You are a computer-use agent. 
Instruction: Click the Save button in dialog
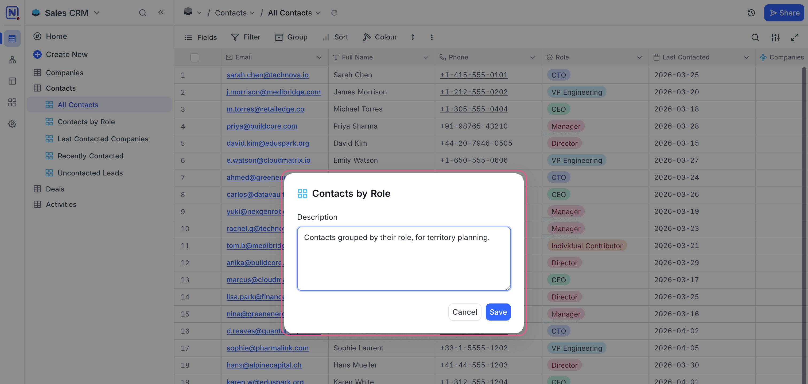[498, 312]
